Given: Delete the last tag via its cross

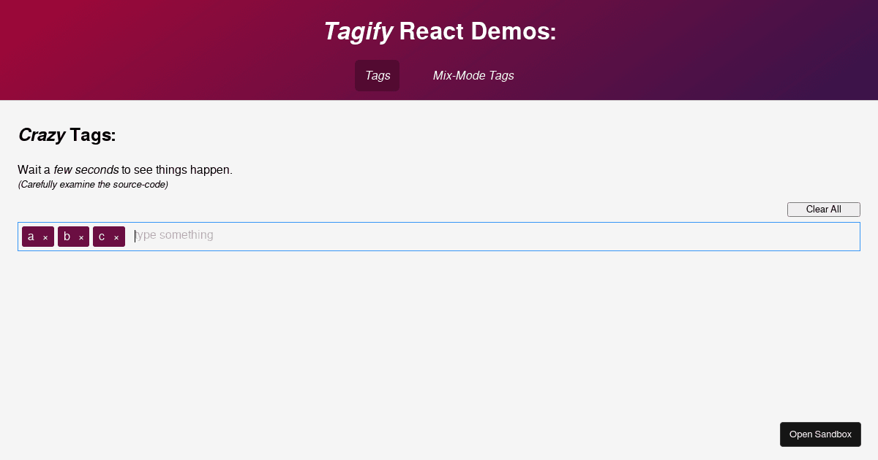Looking at the screenshot, I should pyautogui.click(x=117, y=237).
